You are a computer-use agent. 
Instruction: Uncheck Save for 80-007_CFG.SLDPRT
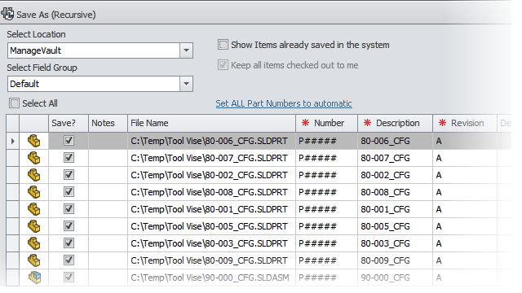pyautogui.click(x=69, y=157)
